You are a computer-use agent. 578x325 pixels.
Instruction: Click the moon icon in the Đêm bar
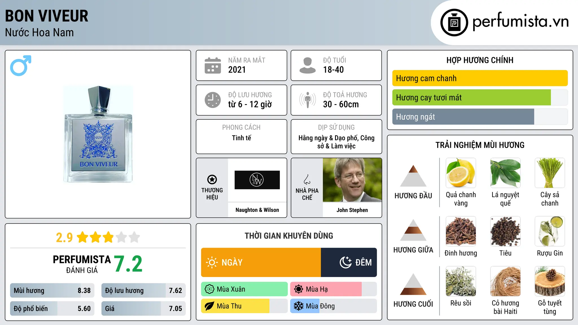tap(345, 262)
